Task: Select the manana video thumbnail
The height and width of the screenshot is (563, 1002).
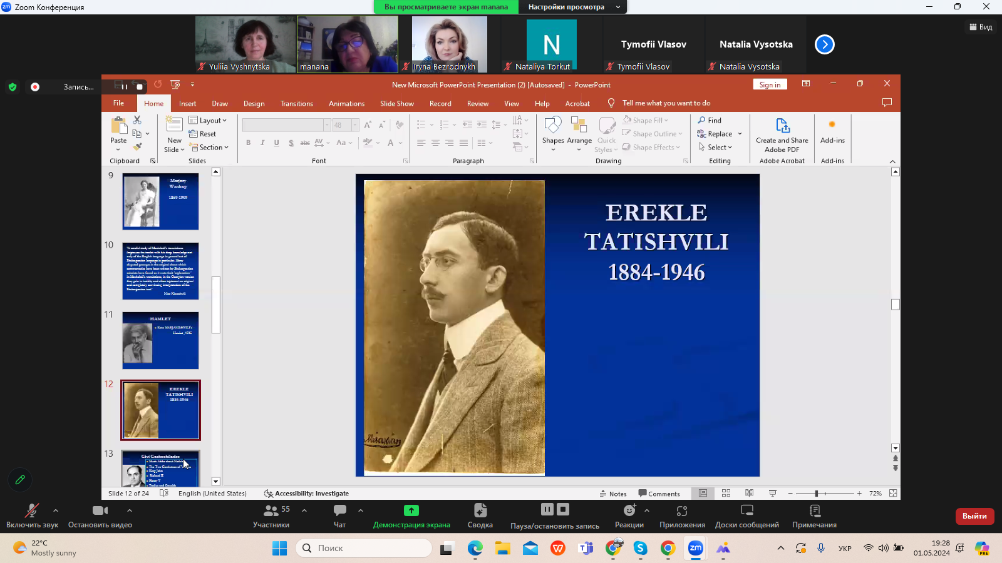Action: (348, 44)
